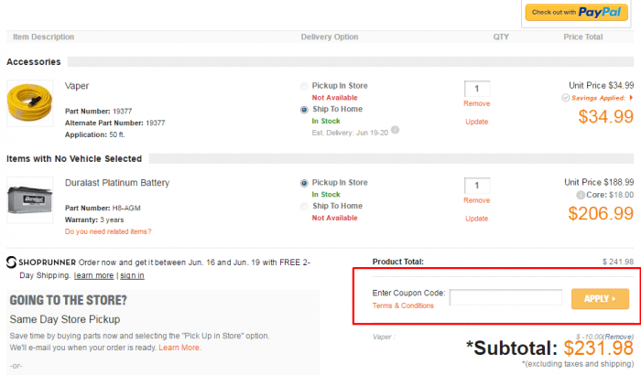Click the Alternate Part Number 19377 text
The image size is (641, 375).
tap(114, 123)
